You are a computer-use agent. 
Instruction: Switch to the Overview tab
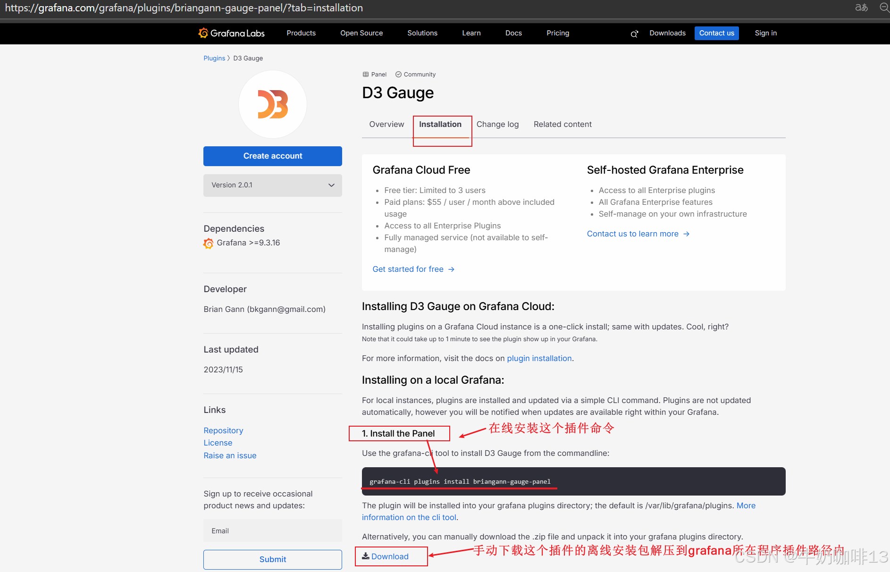click(386, 124)
